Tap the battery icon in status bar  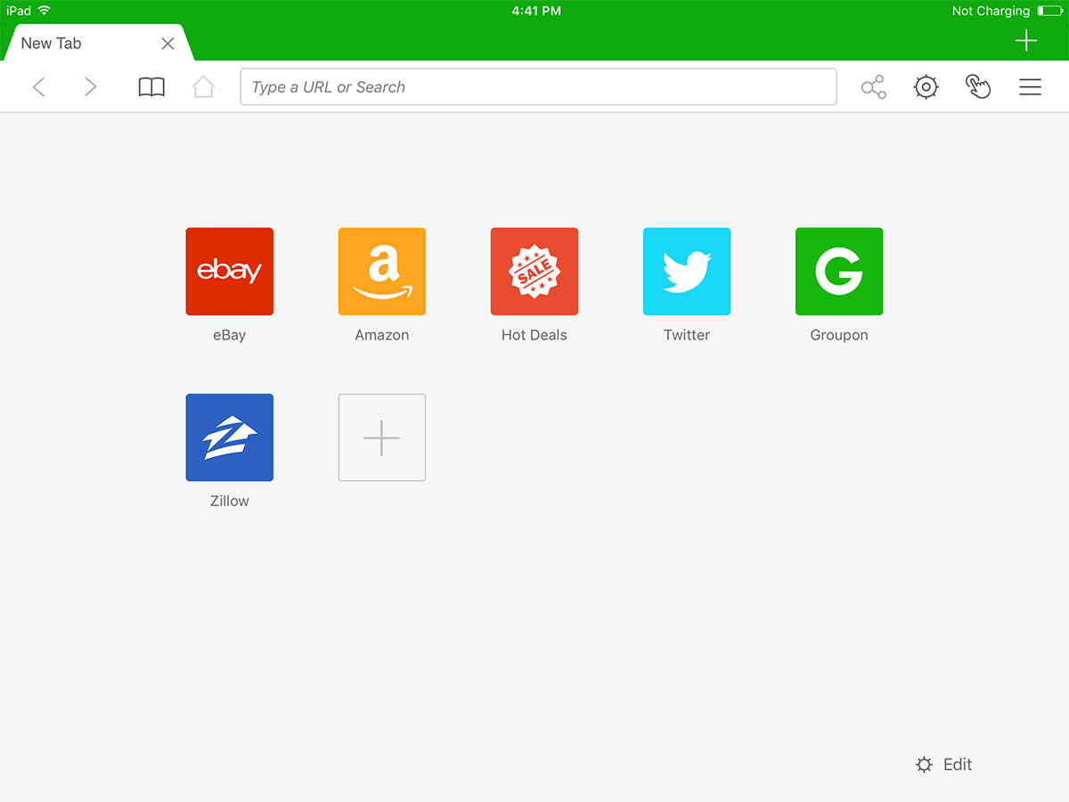[x=1049, y=11]
